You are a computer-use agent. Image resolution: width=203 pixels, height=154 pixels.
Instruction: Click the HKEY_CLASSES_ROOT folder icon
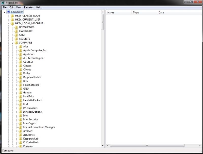[12, 16]
